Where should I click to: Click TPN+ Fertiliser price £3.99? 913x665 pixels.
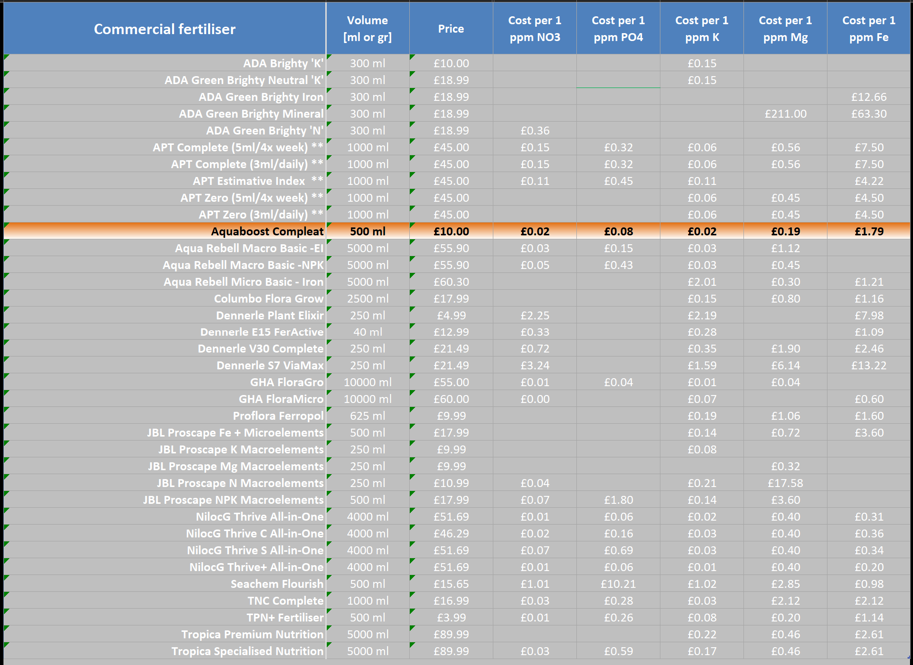pyautogui.click(x=451, y=618)
